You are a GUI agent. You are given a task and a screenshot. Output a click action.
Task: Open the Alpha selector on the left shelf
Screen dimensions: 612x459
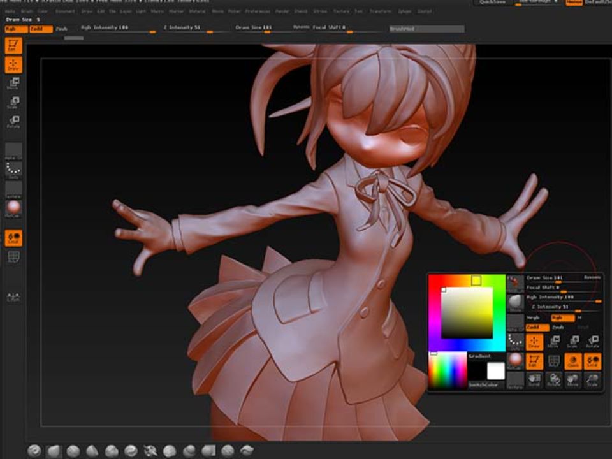[13, 151]
